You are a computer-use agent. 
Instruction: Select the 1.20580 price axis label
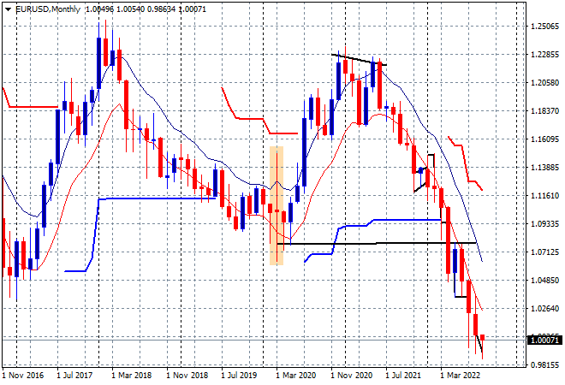[x=545, y=83]
